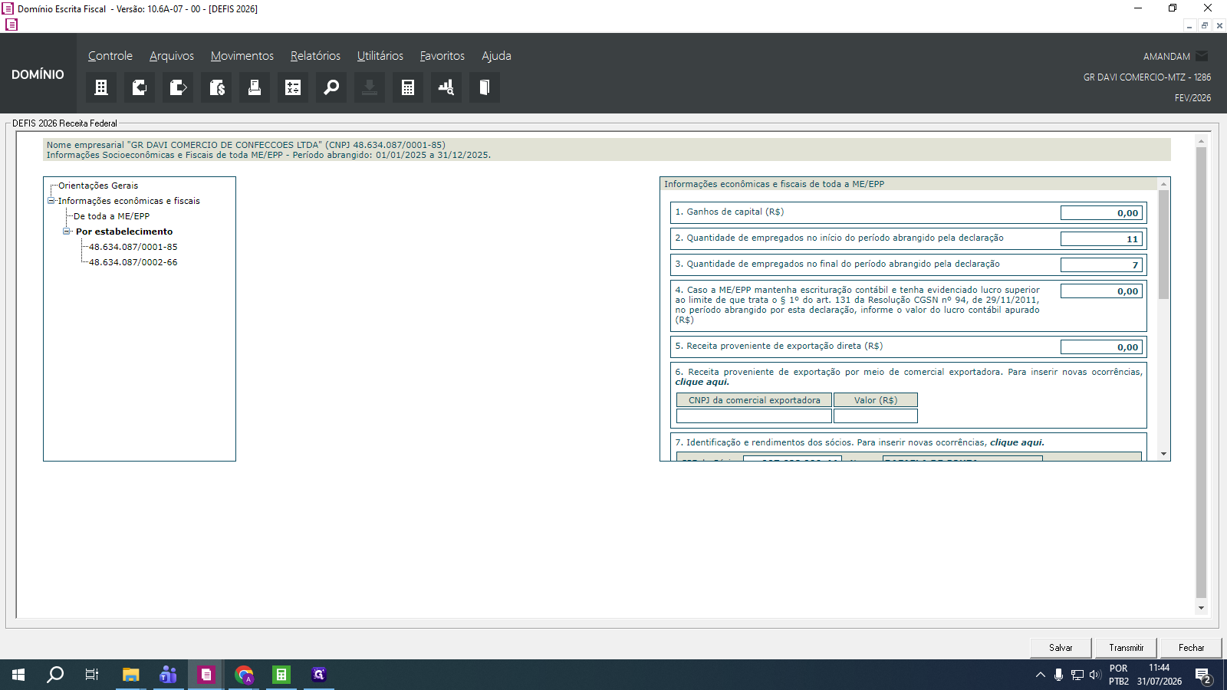Click the printer toolbar icon
Image resolution: width=1227 pixels, height=690 pixels.
pos(255,87)
